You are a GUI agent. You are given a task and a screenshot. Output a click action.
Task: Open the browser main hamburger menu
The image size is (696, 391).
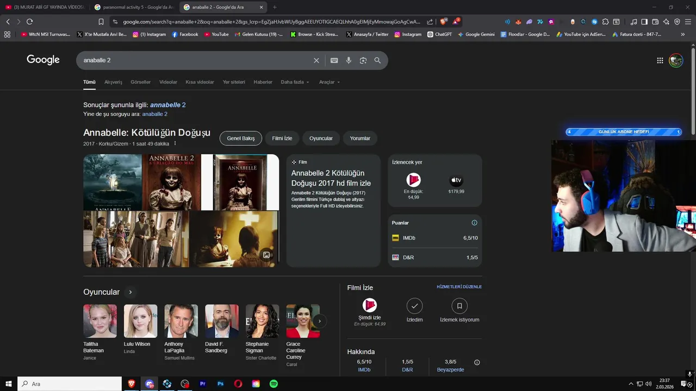[x=688, y=22]
